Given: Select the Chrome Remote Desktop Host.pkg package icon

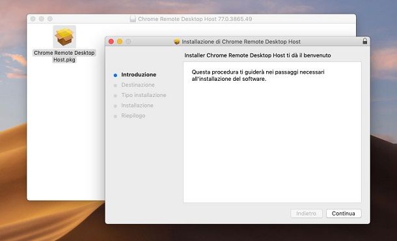Looking at the screenshot, I should pos(64,36).
